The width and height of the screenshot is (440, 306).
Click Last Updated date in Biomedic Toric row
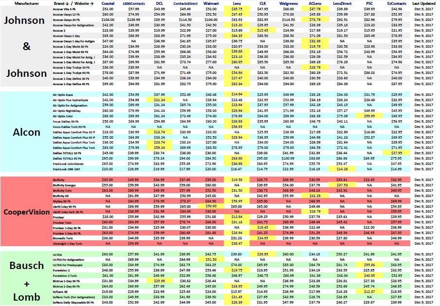click(x=424, y=238)
